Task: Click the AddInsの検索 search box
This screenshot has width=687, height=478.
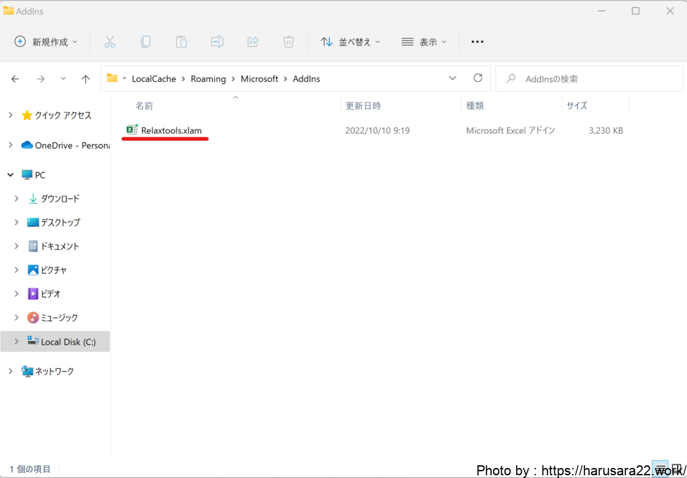Action: pos(590,79)
